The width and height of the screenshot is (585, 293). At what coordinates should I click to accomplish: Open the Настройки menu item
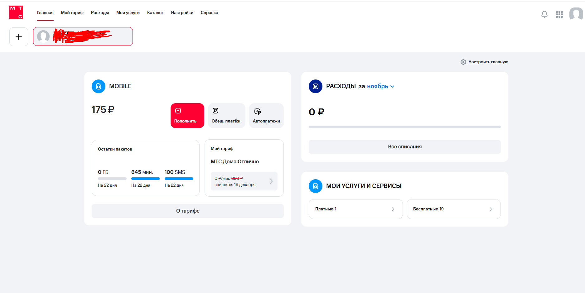pyautogui.click(x=182, y=13)
